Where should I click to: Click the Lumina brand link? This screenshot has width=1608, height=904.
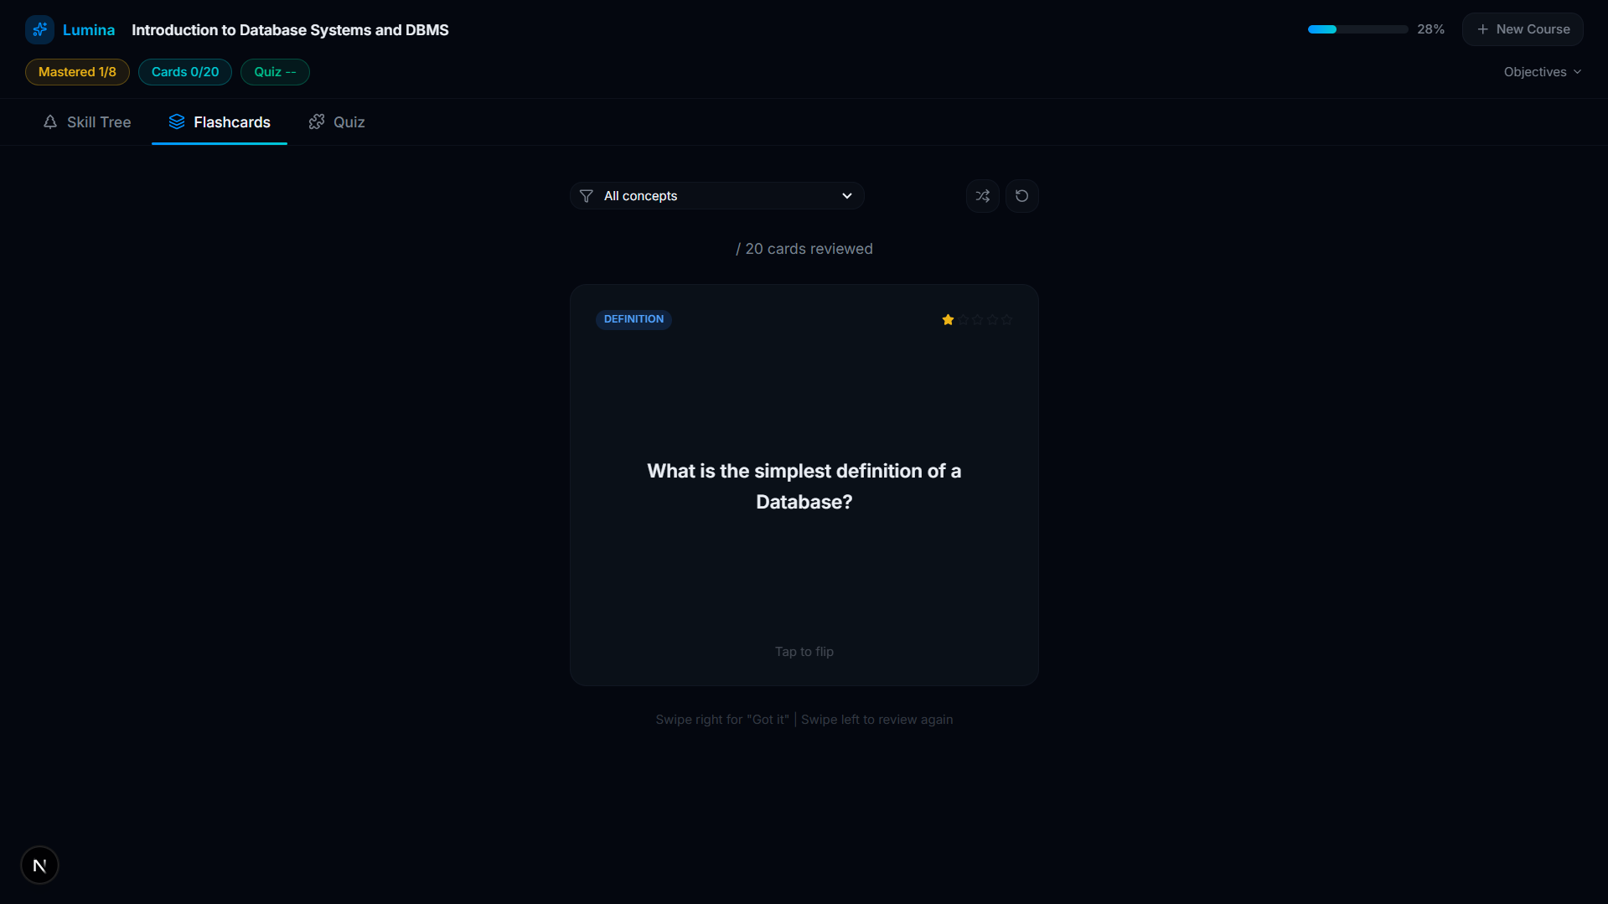89,30
